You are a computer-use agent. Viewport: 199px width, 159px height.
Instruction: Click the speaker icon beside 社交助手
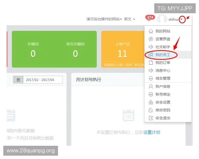pos(151,47)
